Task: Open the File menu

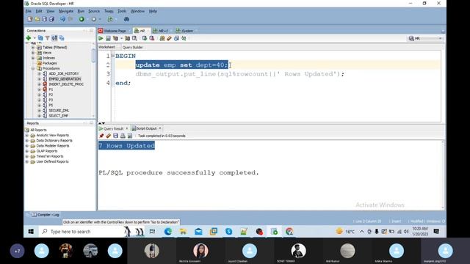Action: pos(29,11)
